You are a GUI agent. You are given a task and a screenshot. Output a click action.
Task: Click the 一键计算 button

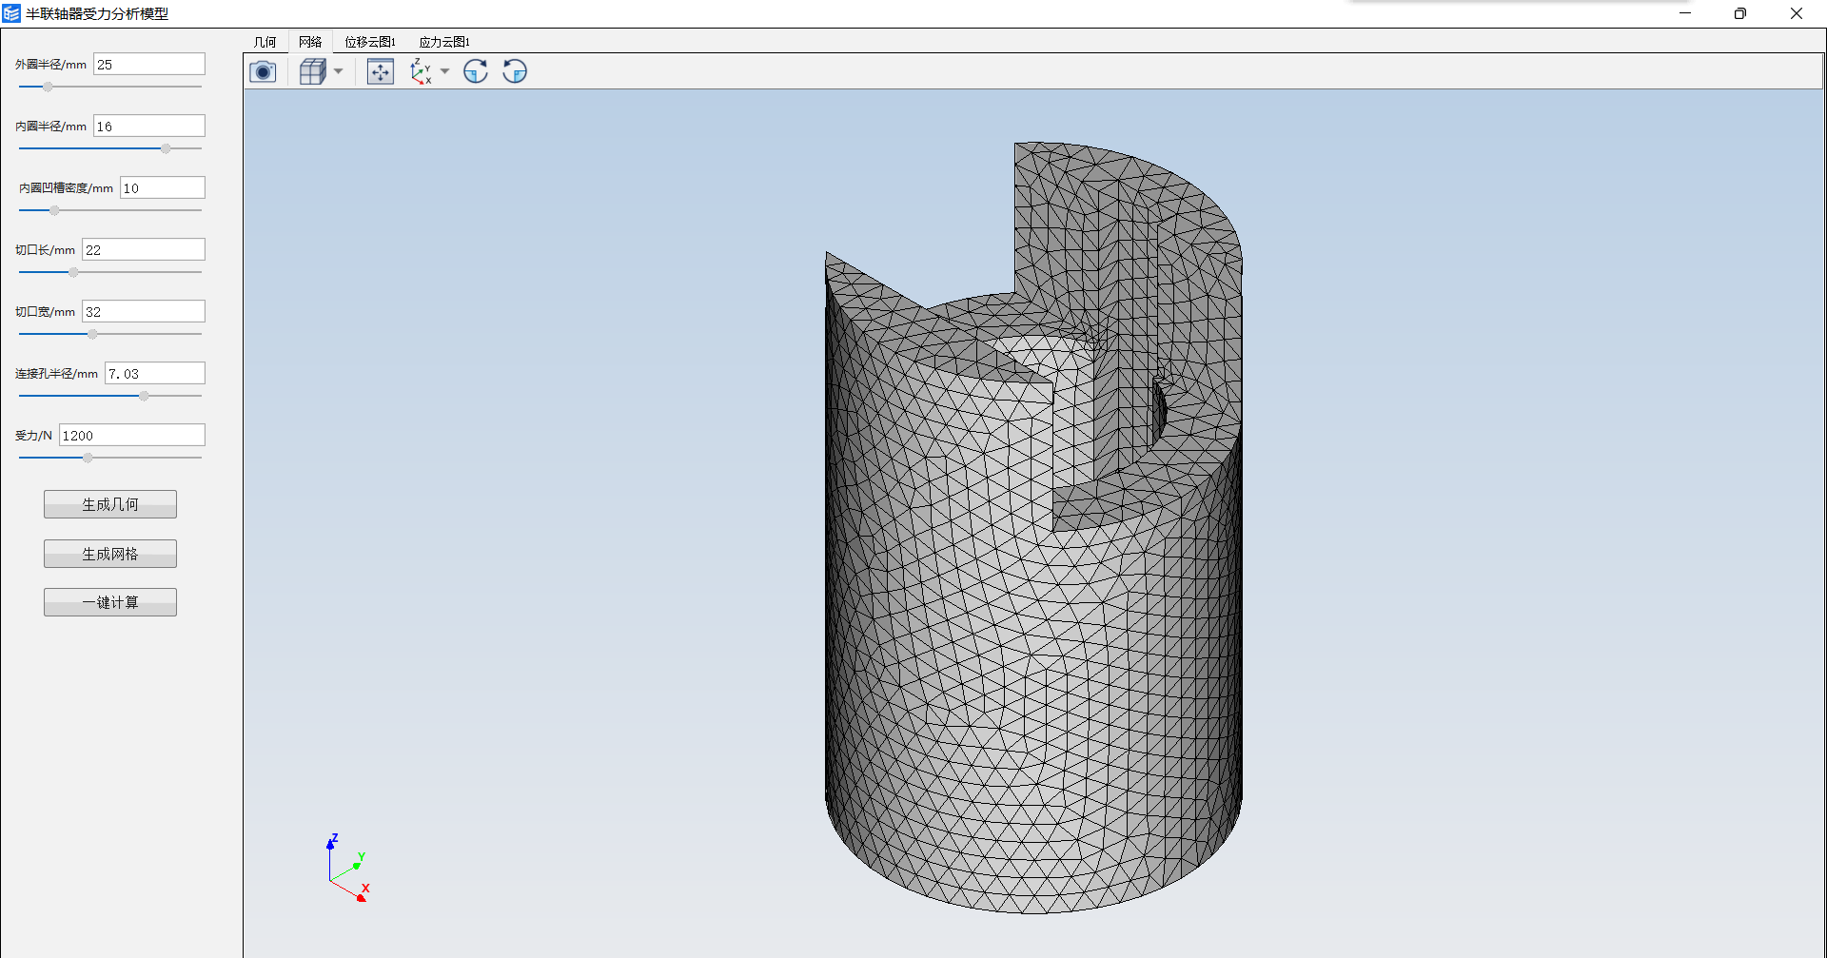(110, 602)
